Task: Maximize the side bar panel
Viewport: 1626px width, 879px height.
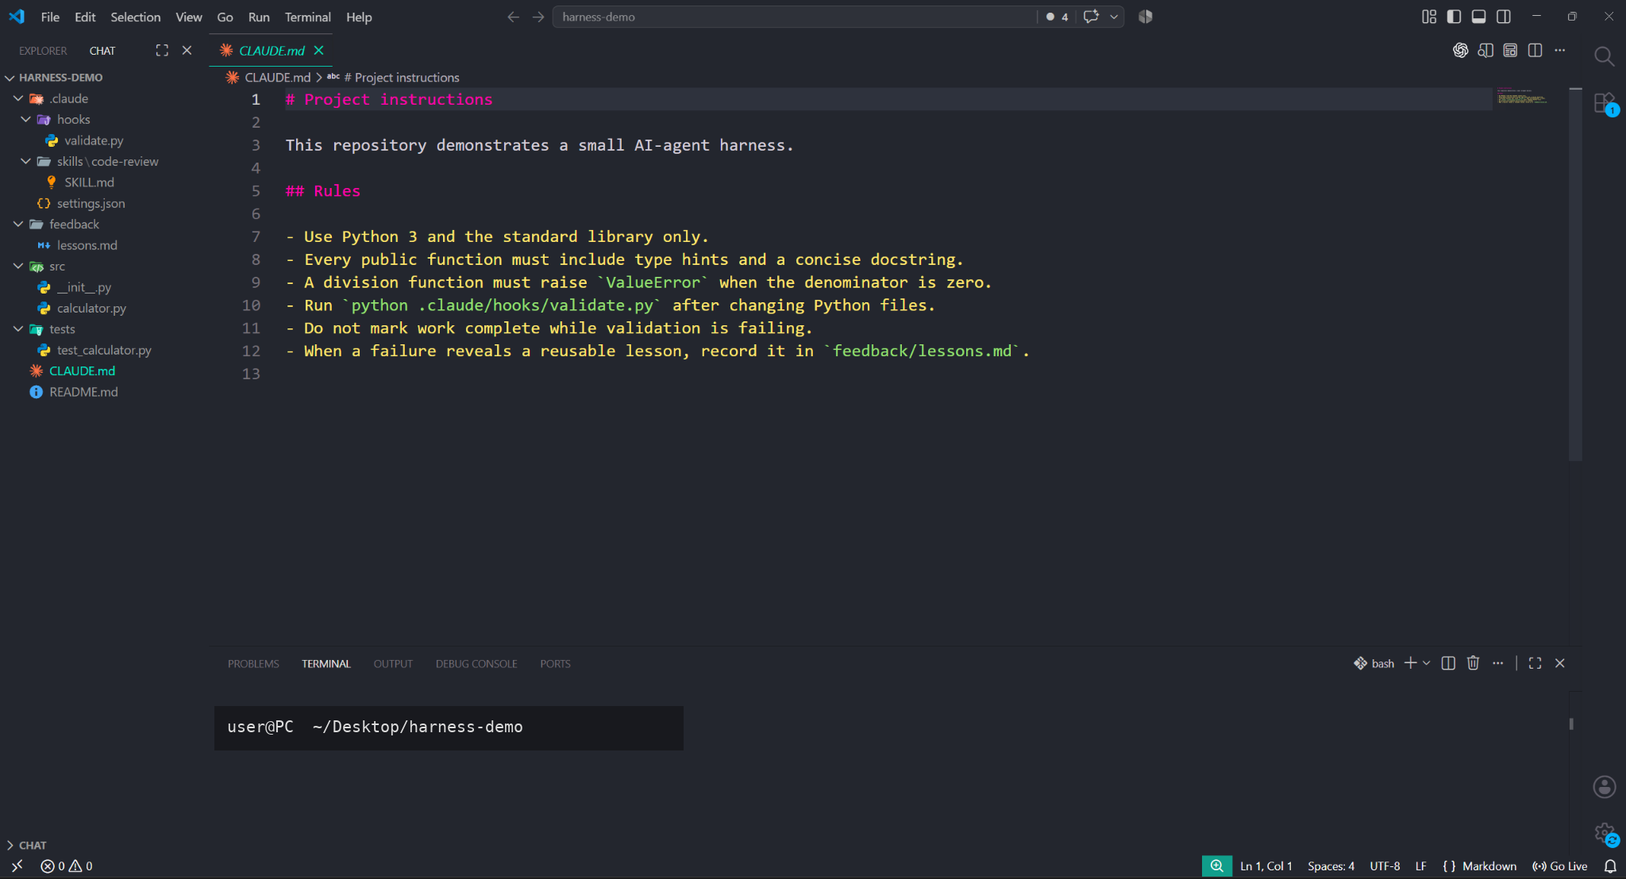Action: click(x=162, y=50)
